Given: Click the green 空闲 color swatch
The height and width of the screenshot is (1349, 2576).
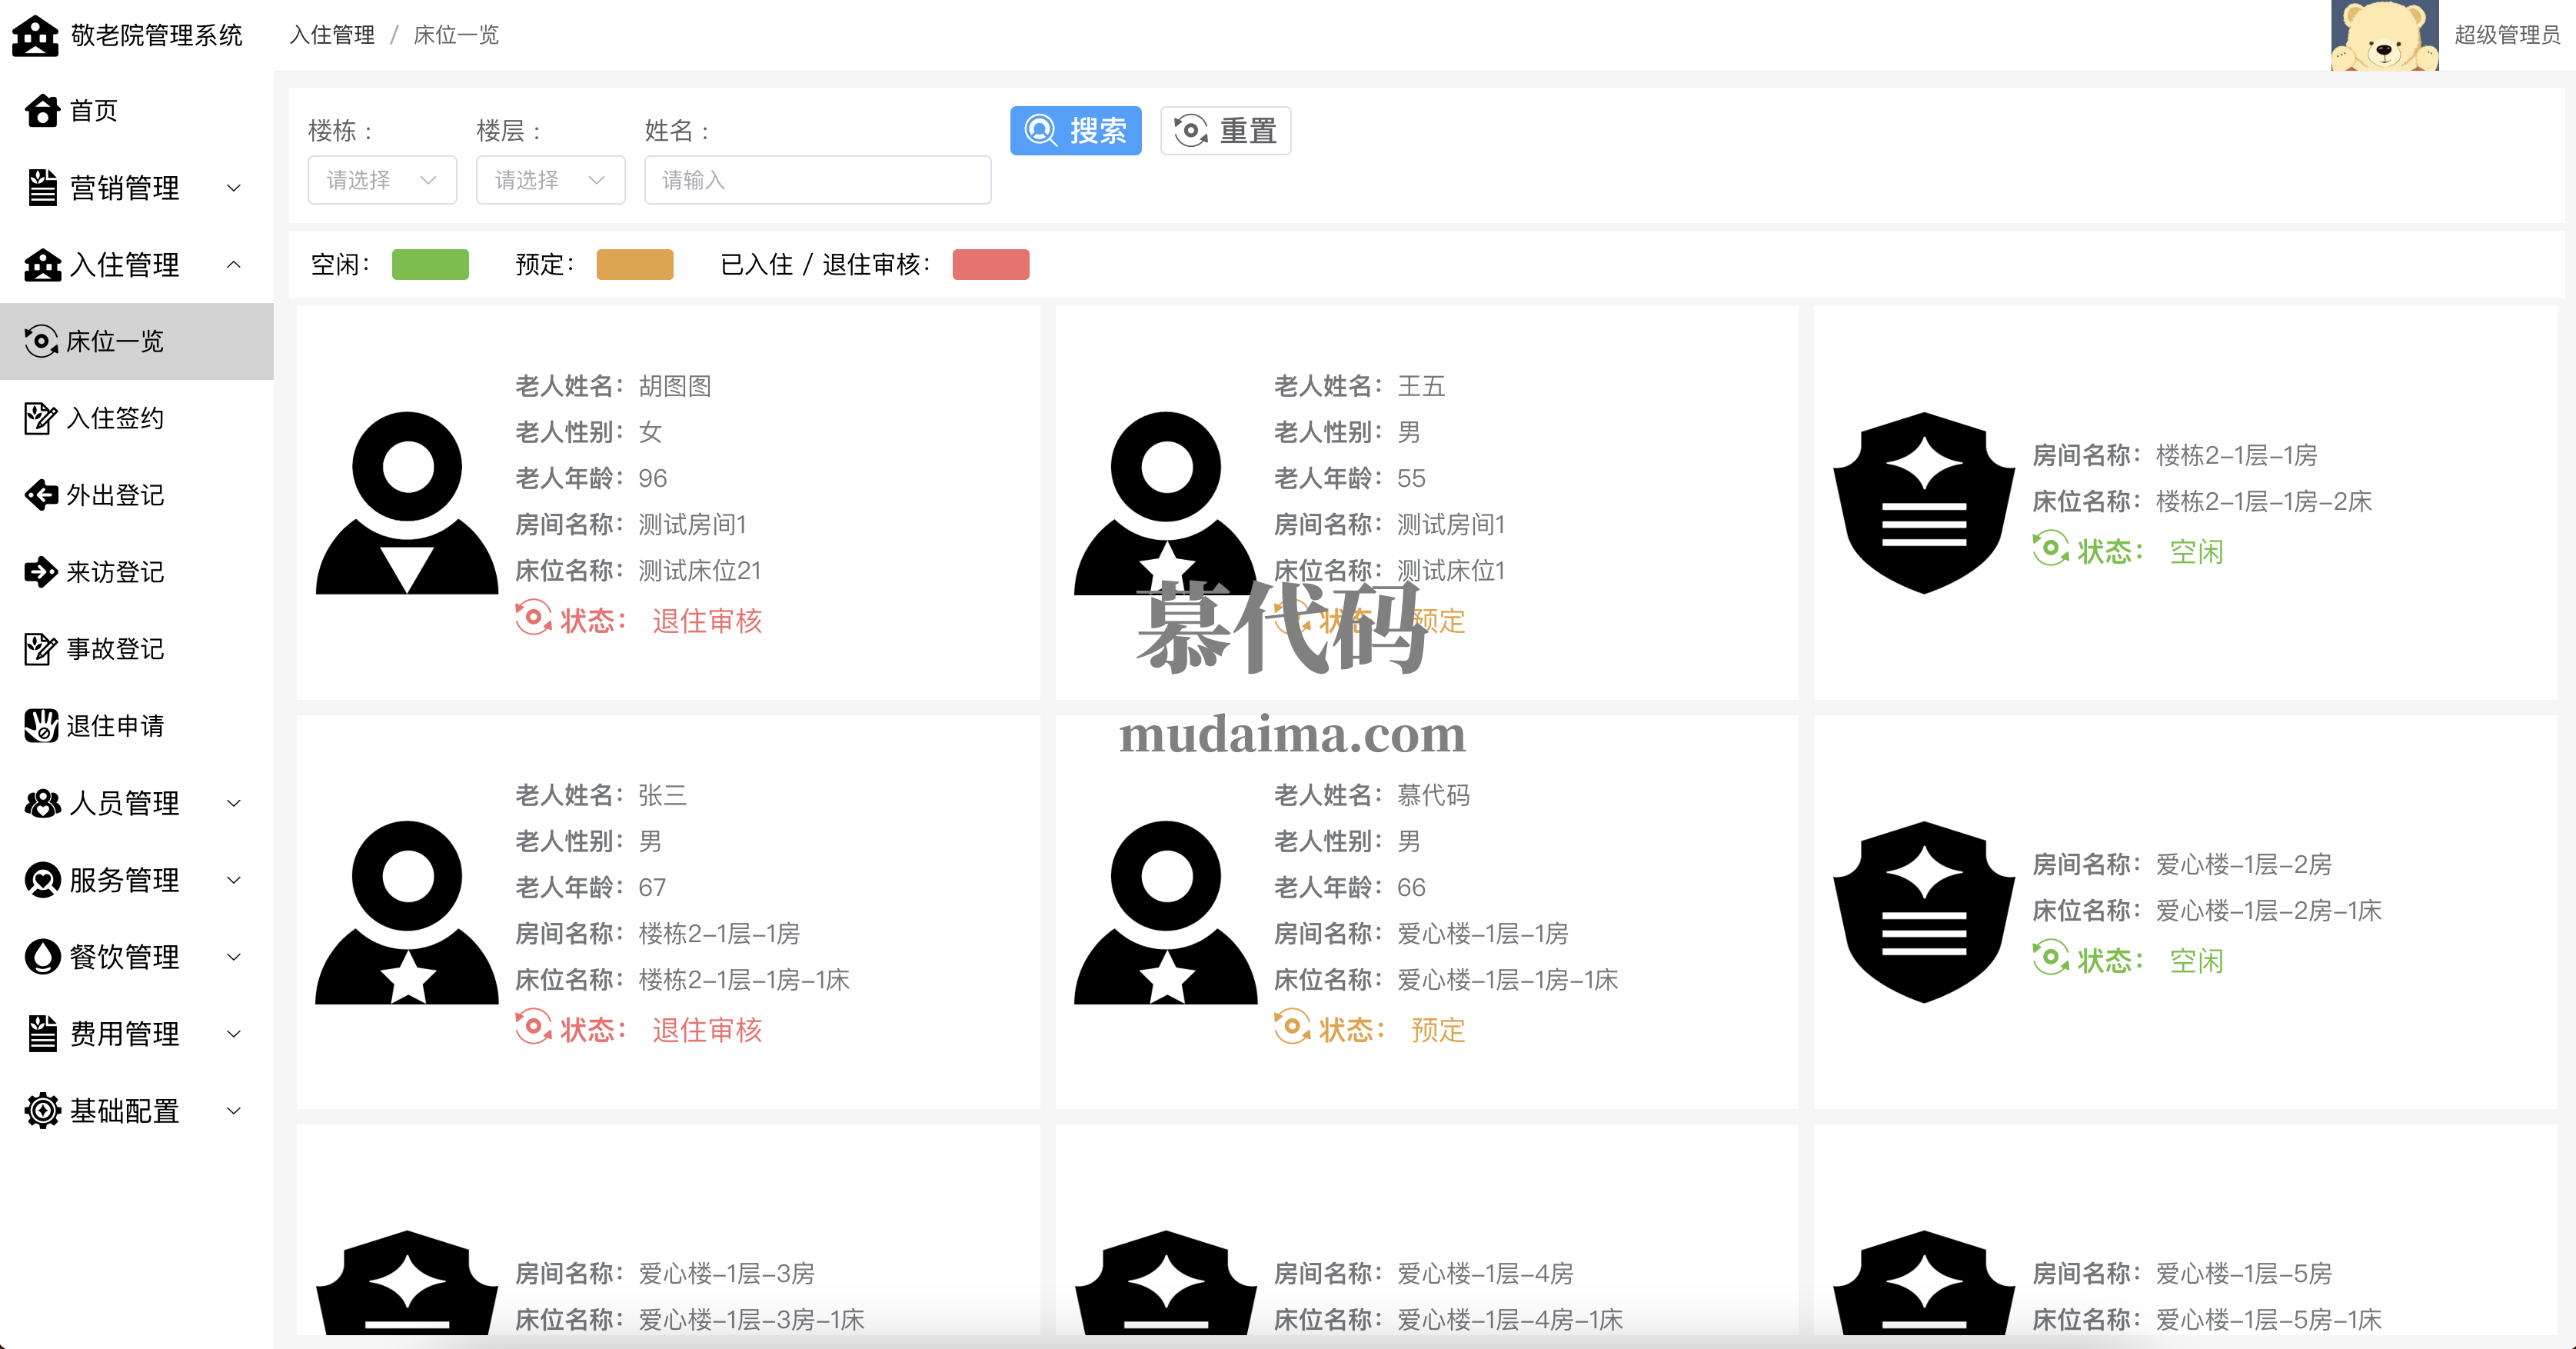Looking at the screenshot, I should 430,265.
